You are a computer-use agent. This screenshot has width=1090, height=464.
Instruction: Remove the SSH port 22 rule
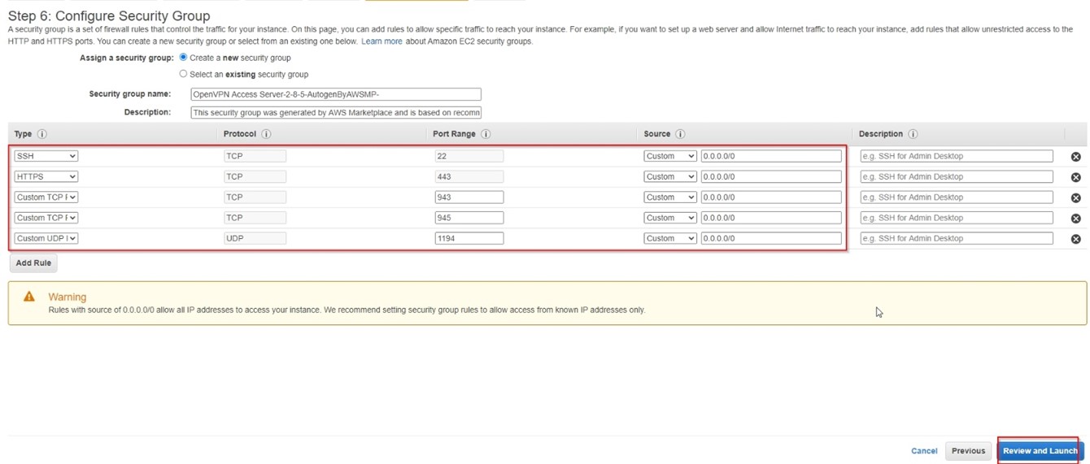(1075, 157)
